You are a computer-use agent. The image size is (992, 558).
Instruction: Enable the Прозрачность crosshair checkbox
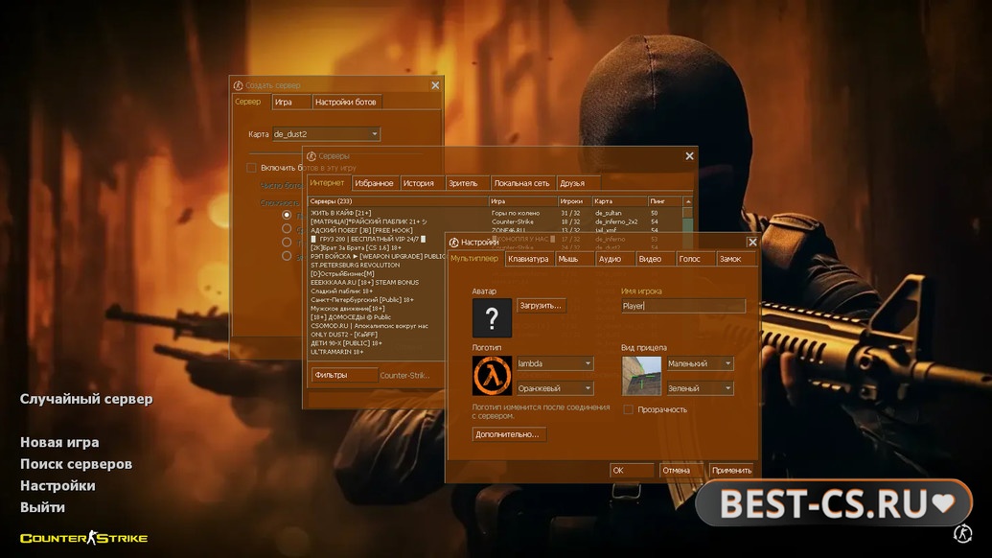628,409
